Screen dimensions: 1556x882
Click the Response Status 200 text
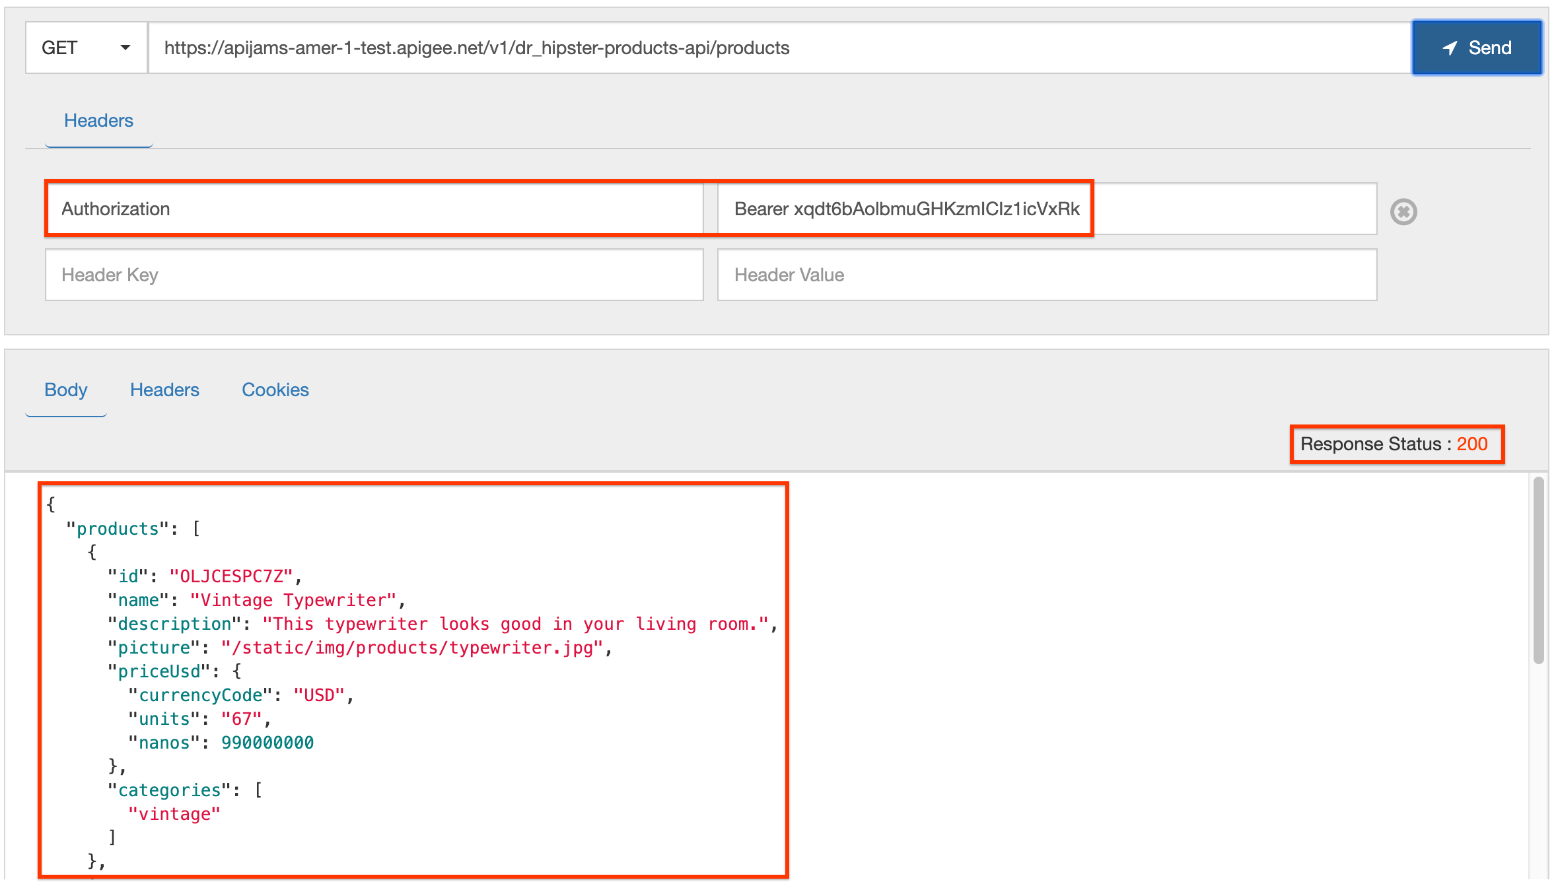click(x=1394, y=444)
